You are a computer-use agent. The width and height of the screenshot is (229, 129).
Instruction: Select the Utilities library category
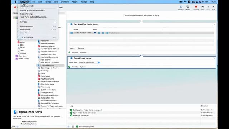[23, 53]
